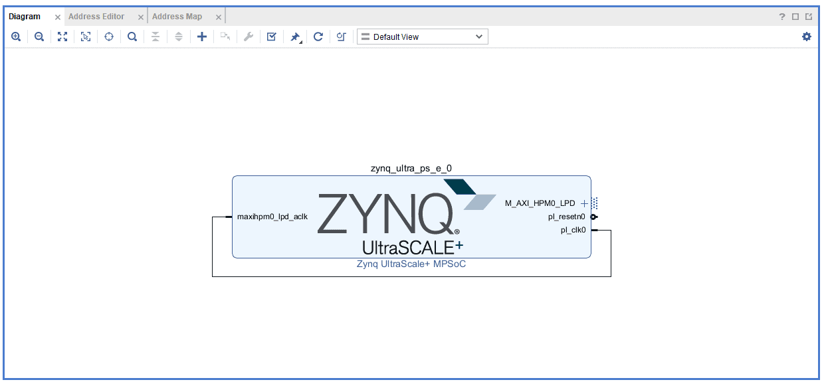Switch to the Address Map tab
826x384 pixels.
pyautogui.click(x=177, y=17)
